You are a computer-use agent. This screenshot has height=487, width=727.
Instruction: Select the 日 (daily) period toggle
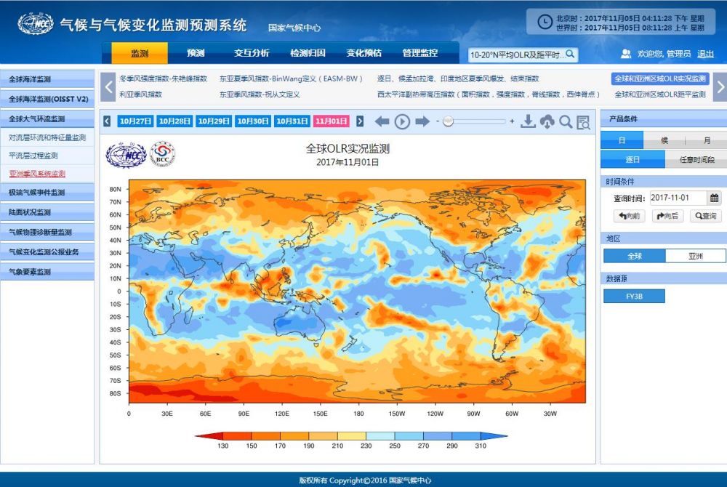(x=622, y=141)
